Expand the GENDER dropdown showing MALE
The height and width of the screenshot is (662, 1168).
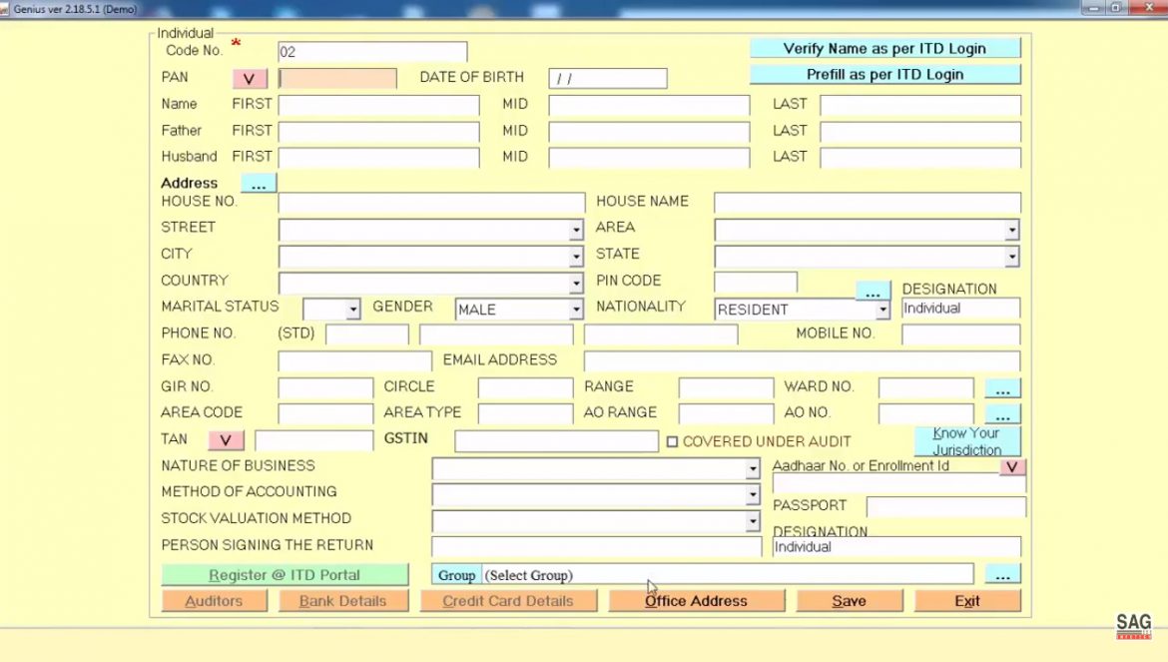point(576,309)
